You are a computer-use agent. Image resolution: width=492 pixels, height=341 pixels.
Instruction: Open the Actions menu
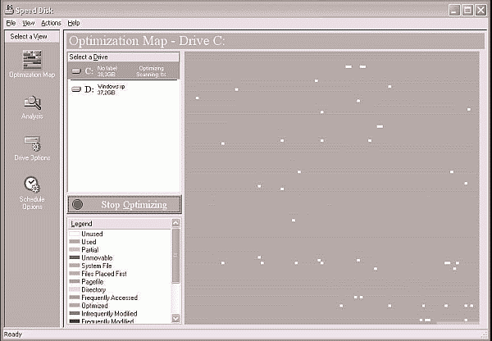click(x=51, y=23)
